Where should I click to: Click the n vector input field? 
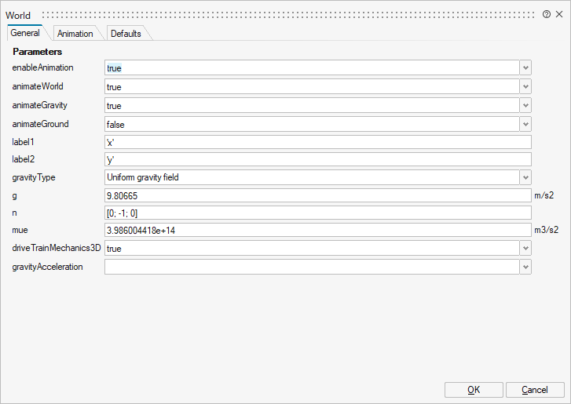click(x=318, y=213)
